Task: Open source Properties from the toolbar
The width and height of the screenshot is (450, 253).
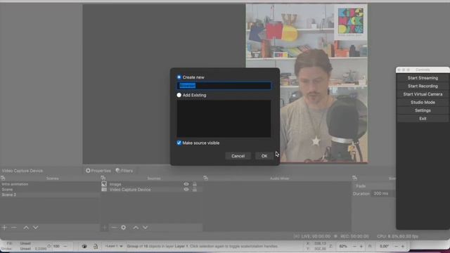Action: point(98,171)
